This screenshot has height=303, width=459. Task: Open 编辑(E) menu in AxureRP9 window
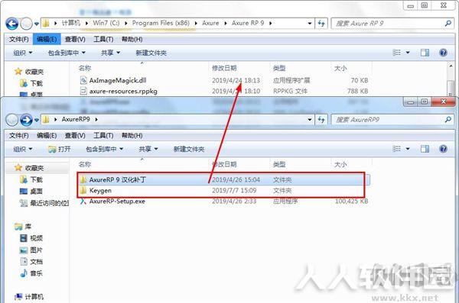[47, 135]
